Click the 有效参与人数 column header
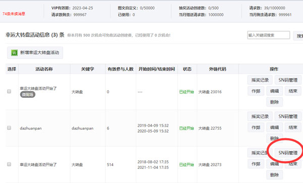 (x=121, y=69)
